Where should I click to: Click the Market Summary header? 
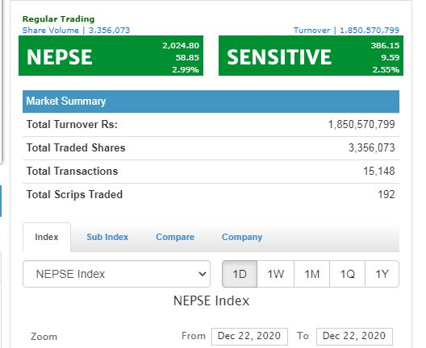click(x=211, y=101)
